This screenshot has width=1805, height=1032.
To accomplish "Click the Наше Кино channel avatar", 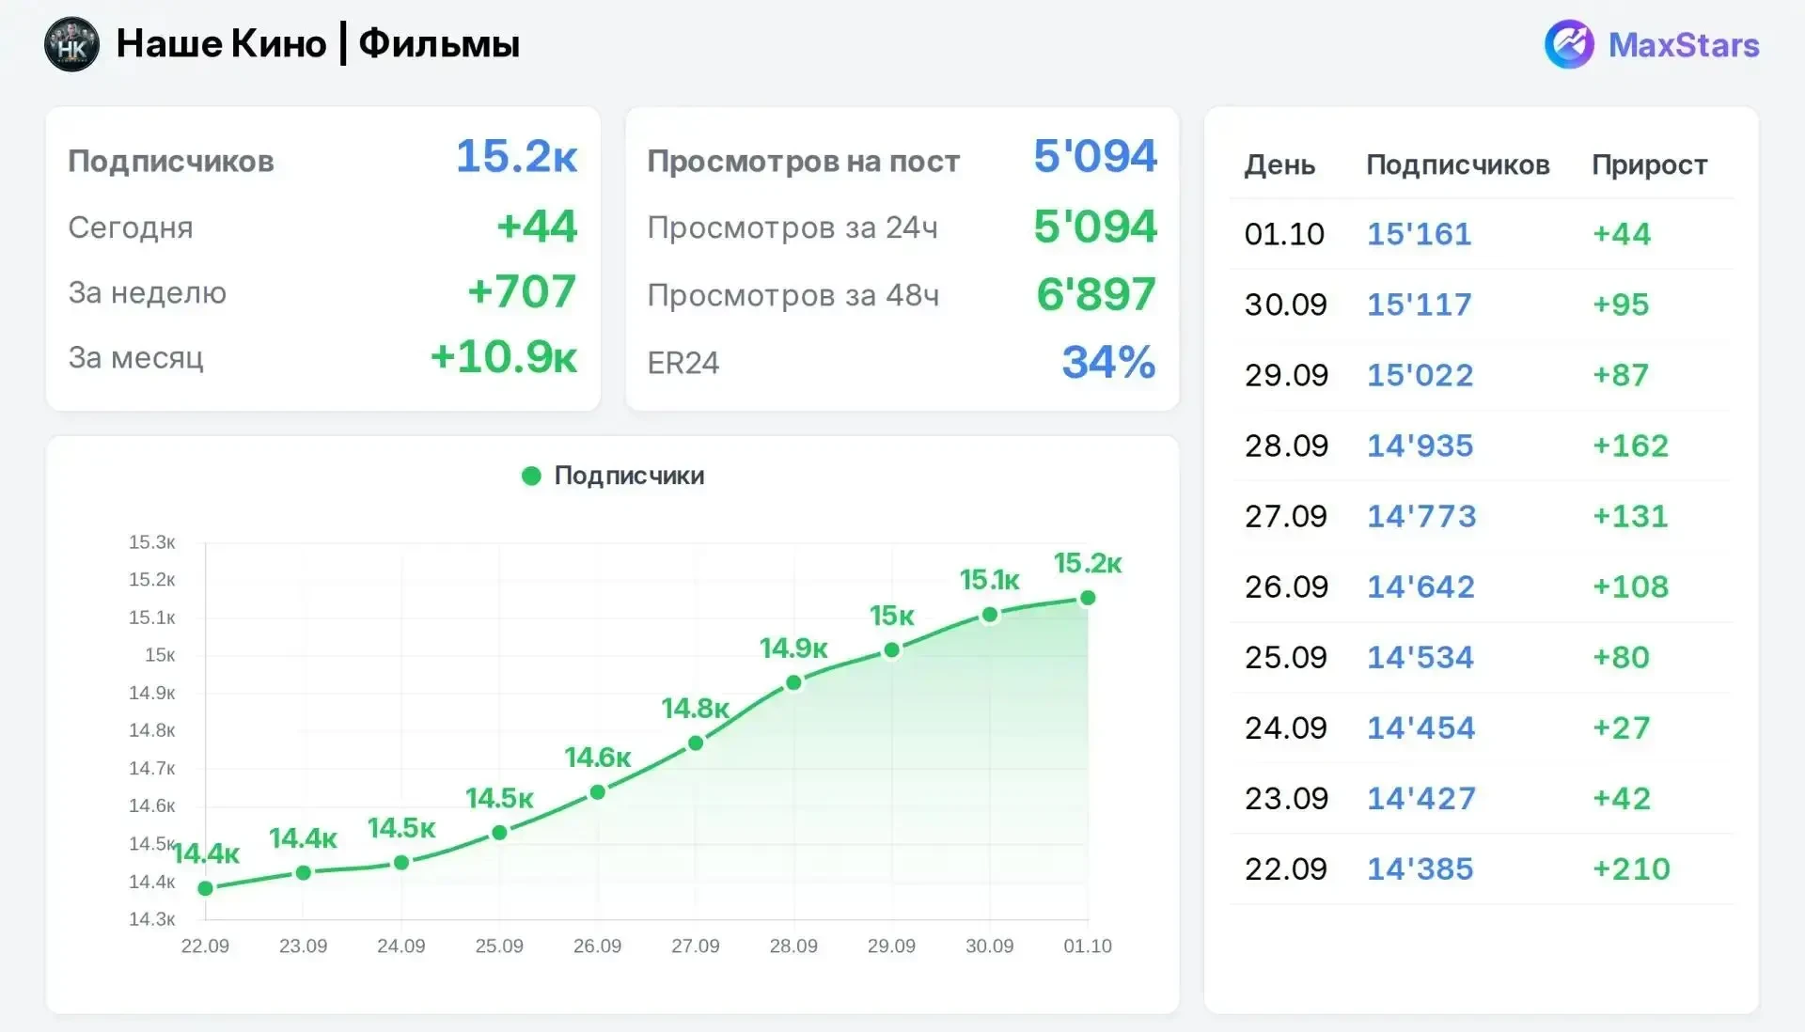I will (71, 44).
